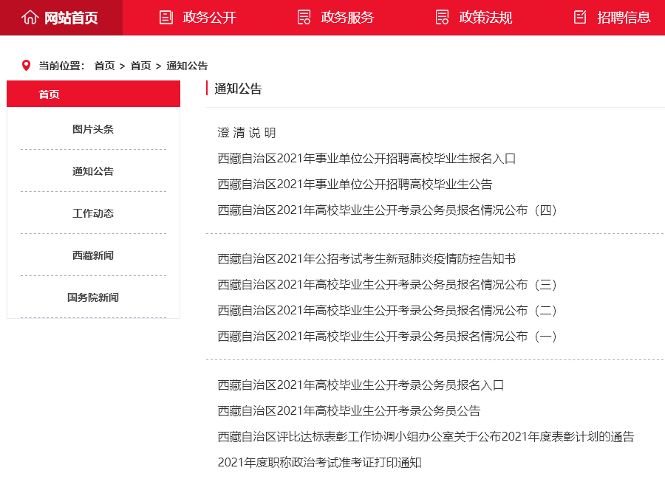Open 国务院新闻 from the sidebar
The width and height of the screenshot is (665, 479).
click(93, 297)
